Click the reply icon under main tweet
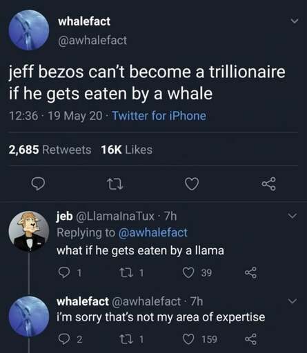Viewport: 307px width, 353px height. [38, 183]
